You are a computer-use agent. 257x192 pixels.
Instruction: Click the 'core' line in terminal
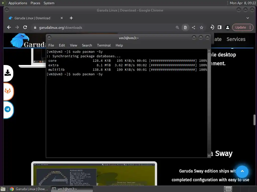[127, 61]
